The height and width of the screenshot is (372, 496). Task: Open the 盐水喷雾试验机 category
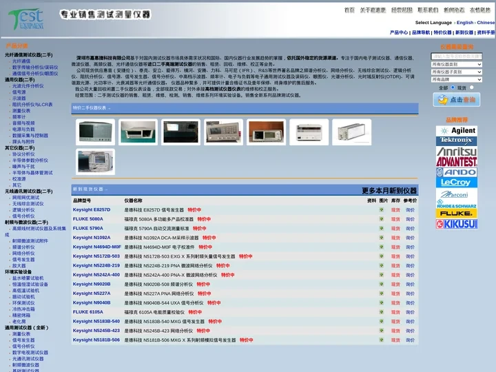[28, 278]
